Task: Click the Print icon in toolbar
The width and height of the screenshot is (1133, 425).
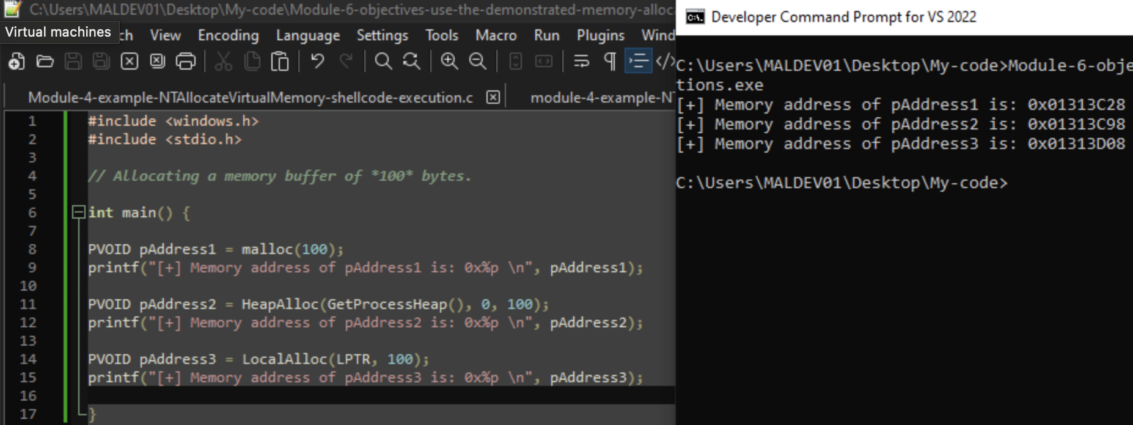Action: 186,61
